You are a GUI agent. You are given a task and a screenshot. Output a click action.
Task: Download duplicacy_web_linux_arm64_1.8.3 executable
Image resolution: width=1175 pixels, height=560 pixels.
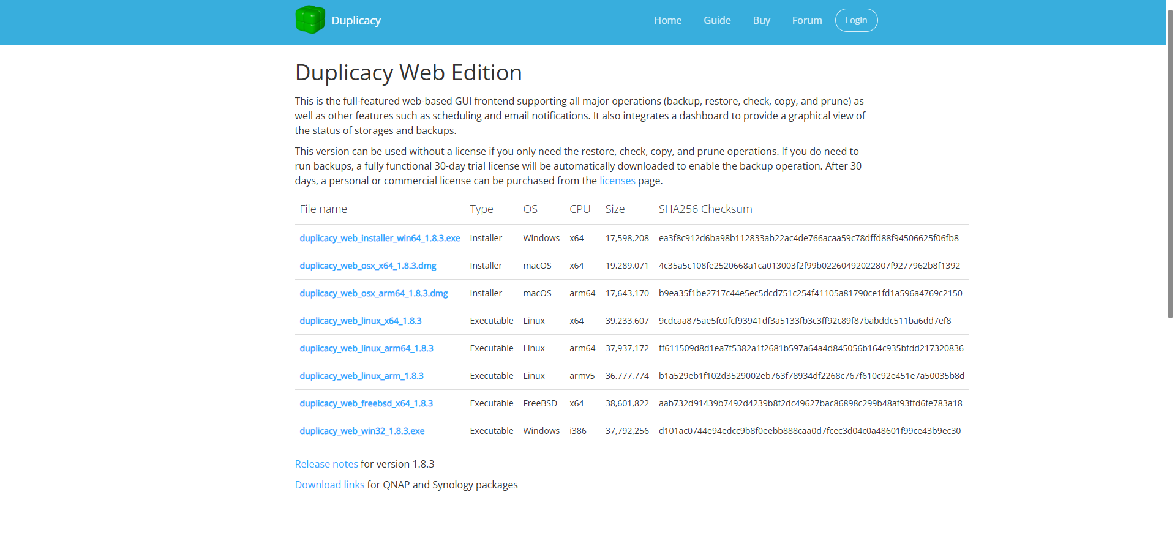[366, 348]
